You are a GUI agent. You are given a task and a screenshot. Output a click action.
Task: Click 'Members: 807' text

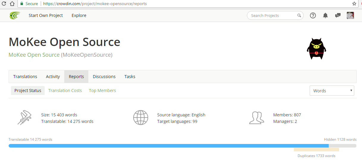287,115
